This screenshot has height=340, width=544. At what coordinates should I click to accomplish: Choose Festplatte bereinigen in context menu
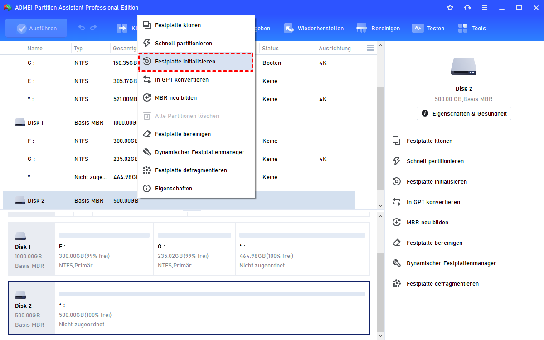click(x=196, y=134)
